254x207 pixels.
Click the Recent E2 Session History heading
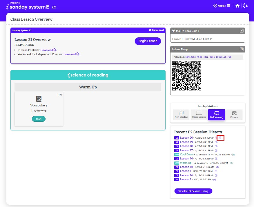click(198, 132)
